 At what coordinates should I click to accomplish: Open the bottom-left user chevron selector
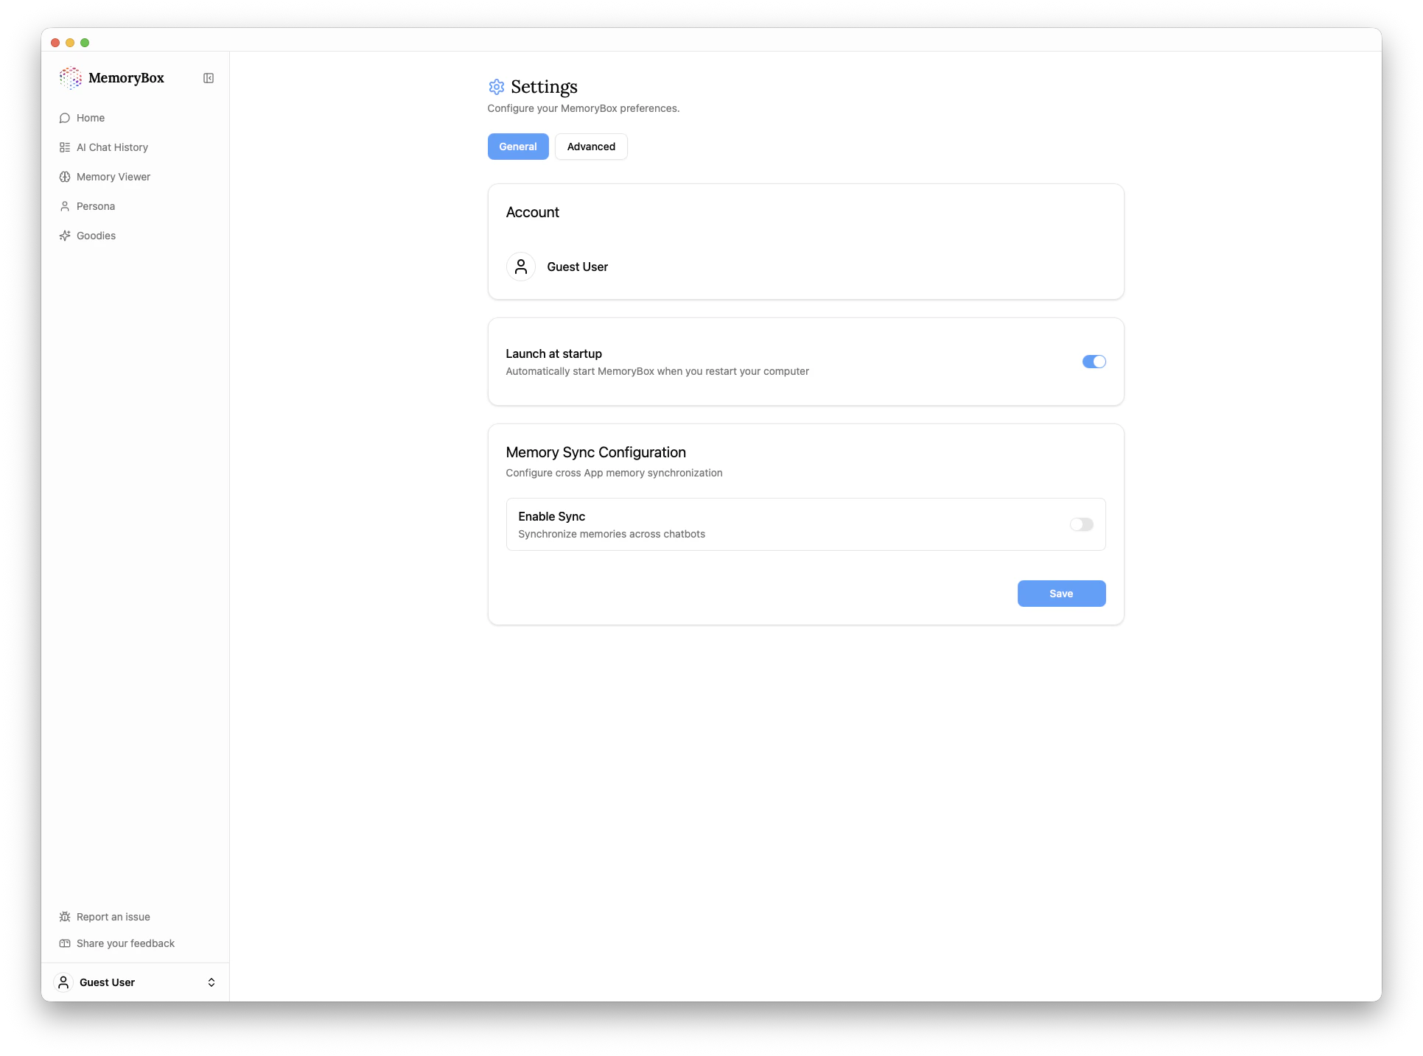211,982
